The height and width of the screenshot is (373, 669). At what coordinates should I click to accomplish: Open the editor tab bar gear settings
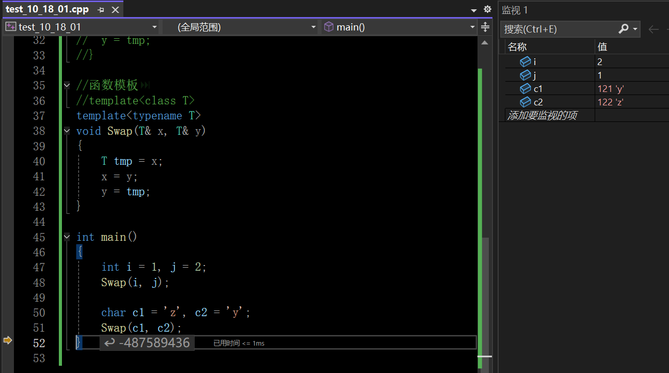pyautogui.click(x=487, y=9)
